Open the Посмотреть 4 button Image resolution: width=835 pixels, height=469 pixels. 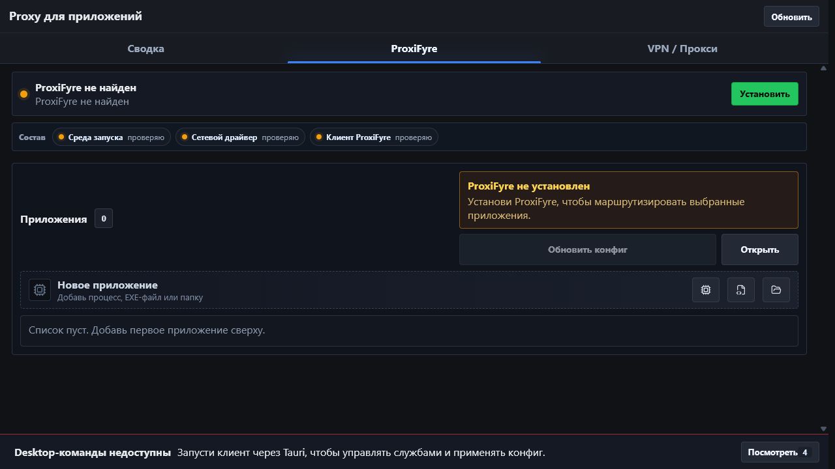coord(780,452)
